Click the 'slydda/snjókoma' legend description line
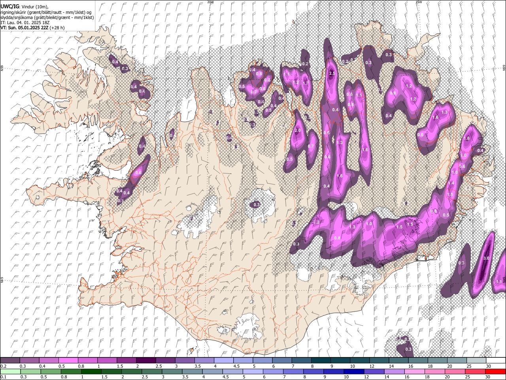This screenshot has height=380, width=506. 47,17
